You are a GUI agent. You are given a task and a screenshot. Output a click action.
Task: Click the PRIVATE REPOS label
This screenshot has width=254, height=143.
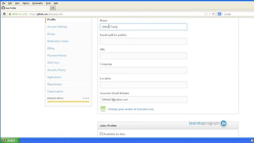pos(56,99)
